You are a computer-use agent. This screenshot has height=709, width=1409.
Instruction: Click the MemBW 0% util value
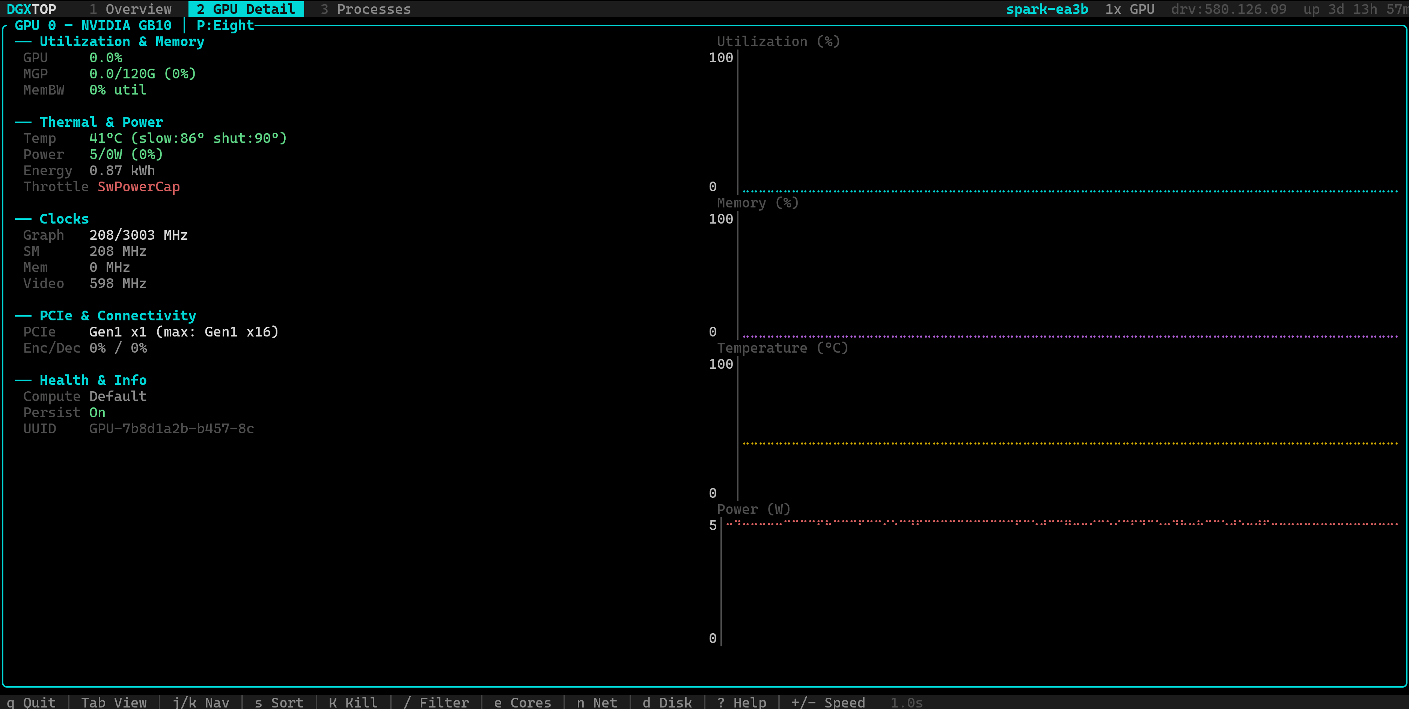tap(118, 90)
